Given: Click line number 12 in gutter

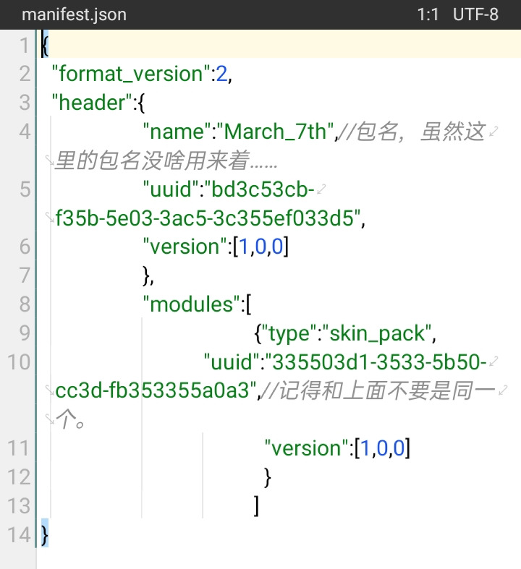Looking at the screenshot, I should tap(19, 477).
